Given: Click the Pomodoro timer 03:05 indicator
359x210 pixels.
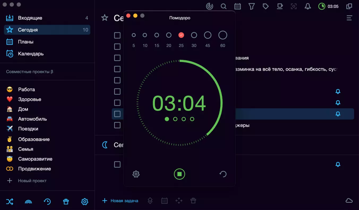Looking at the screenshot, I should 328,6.
